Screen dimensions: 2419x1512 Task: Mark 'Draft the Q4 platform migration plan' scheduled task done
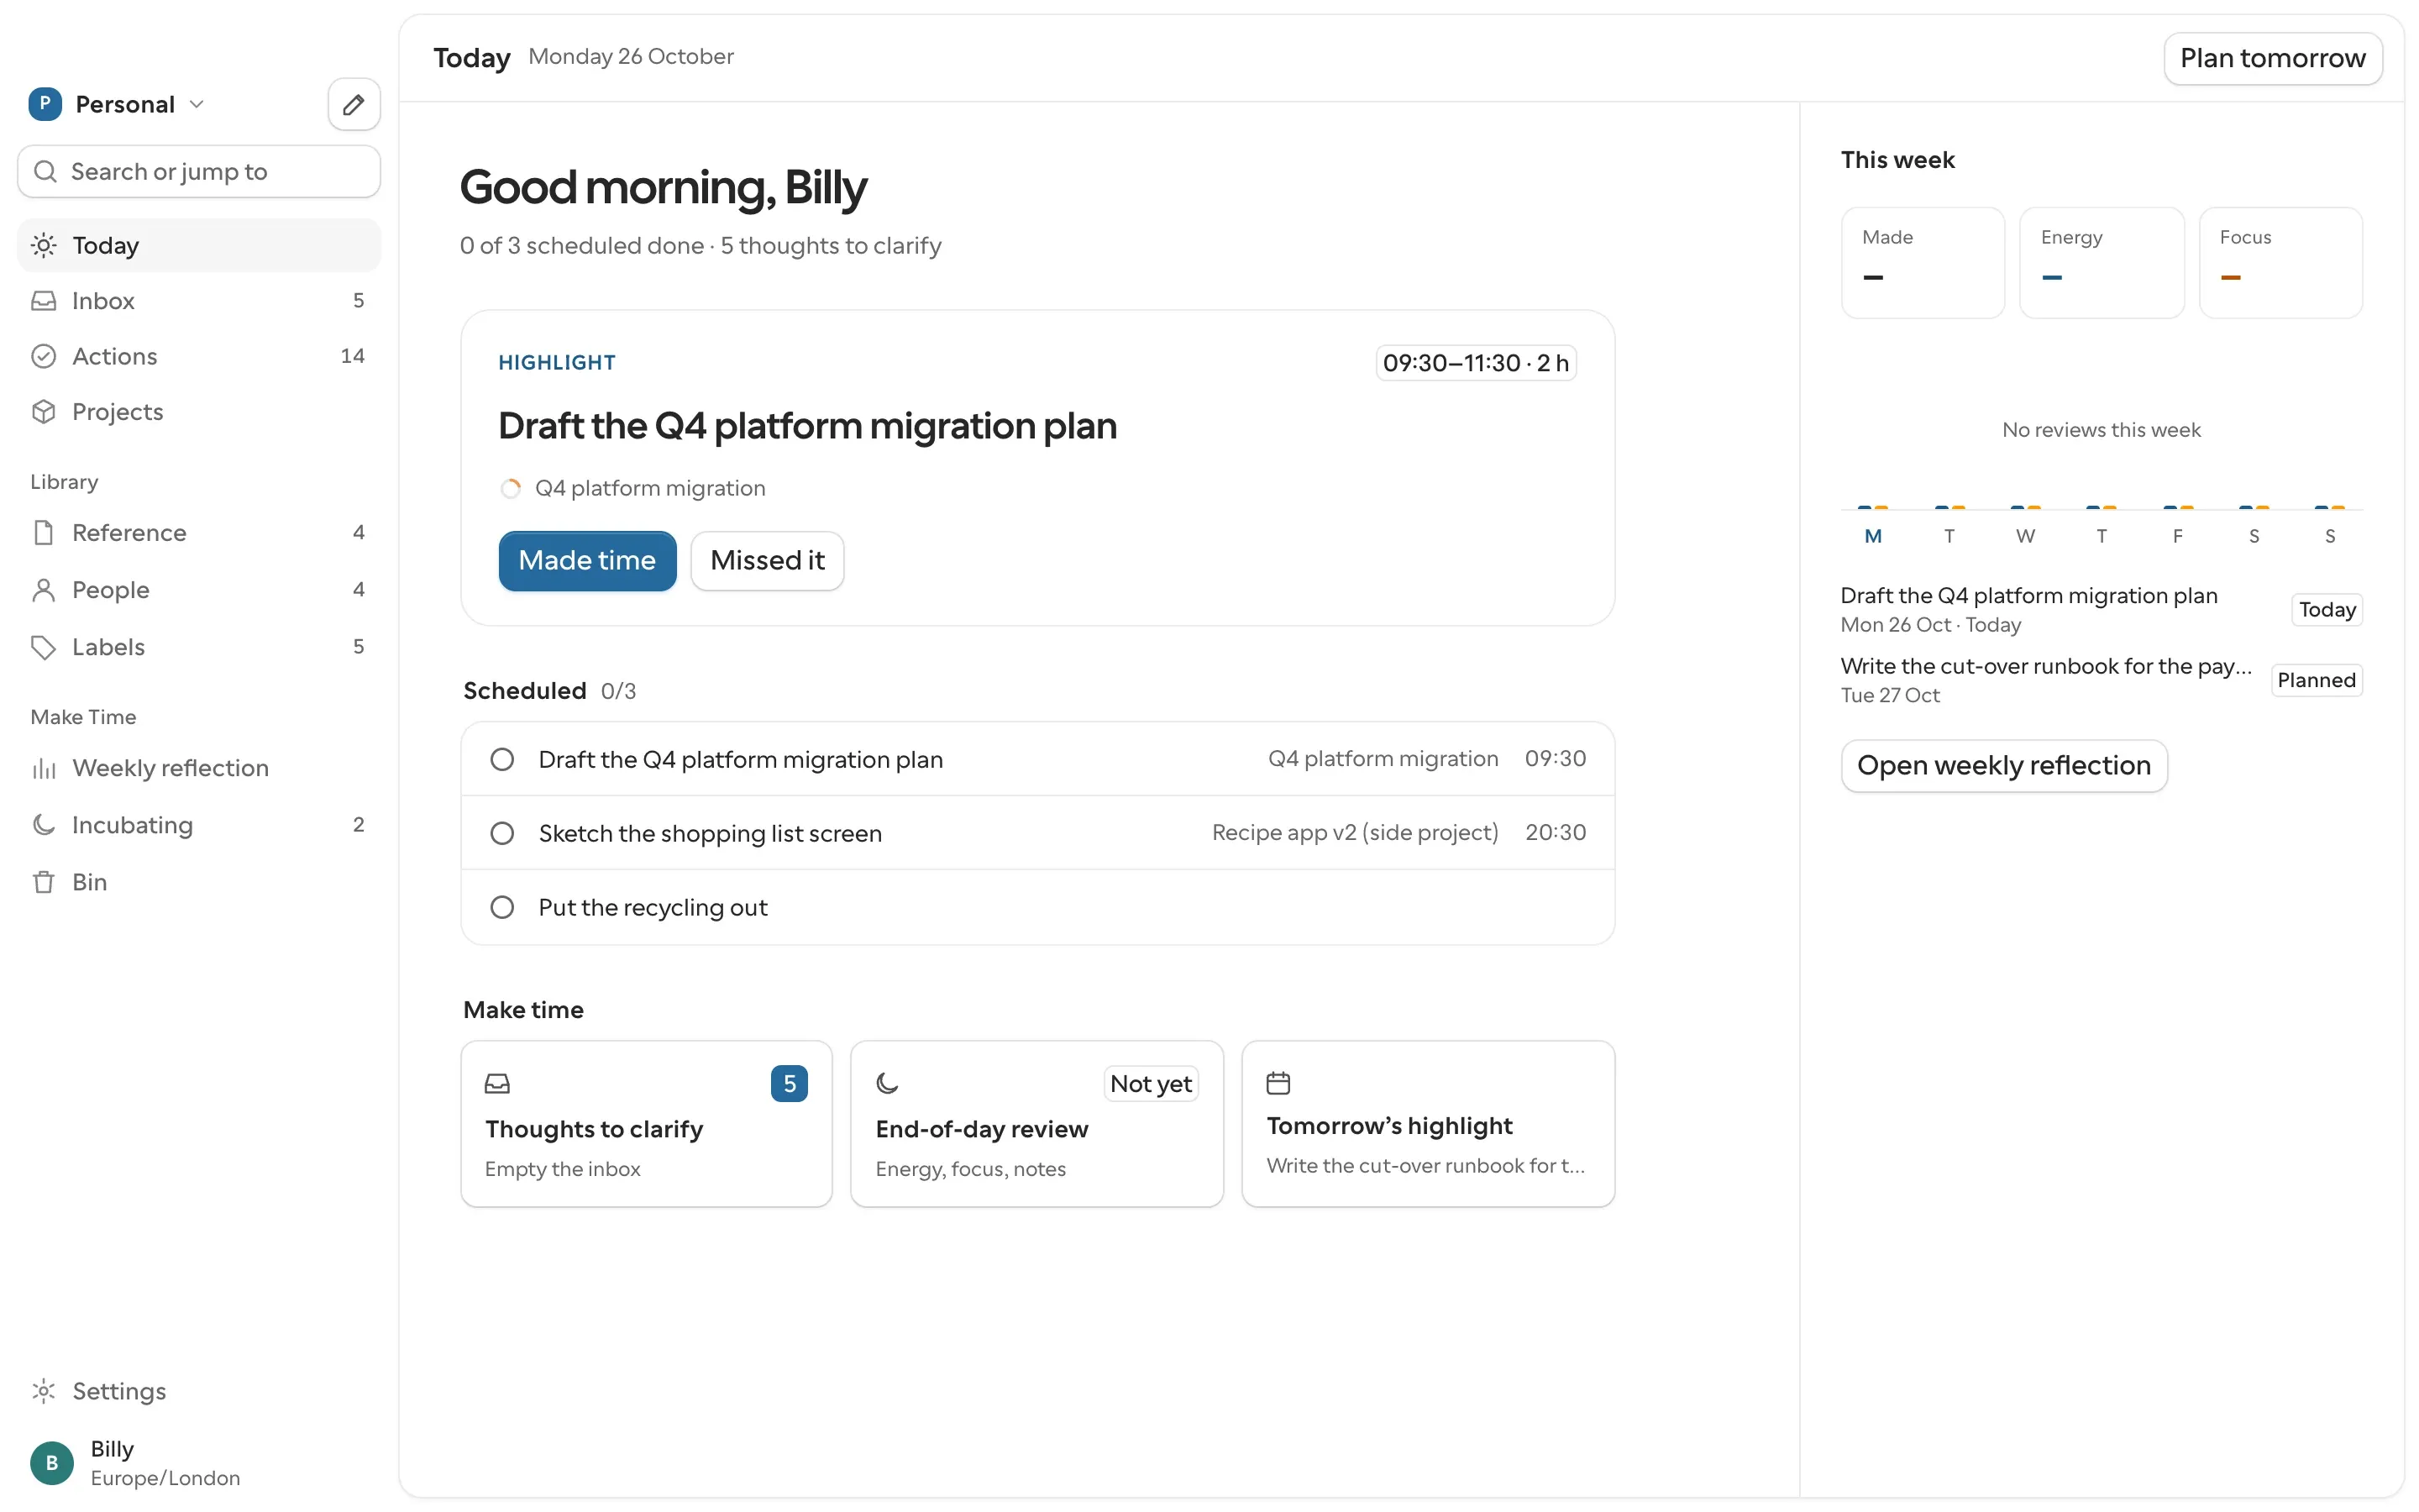[503, 759]
